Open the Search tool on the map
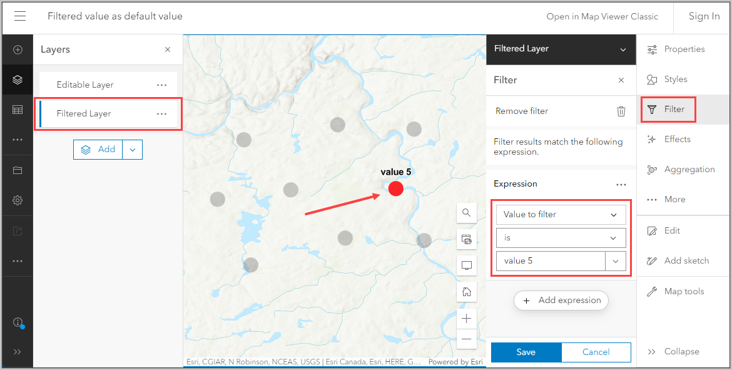 [466, 213]
